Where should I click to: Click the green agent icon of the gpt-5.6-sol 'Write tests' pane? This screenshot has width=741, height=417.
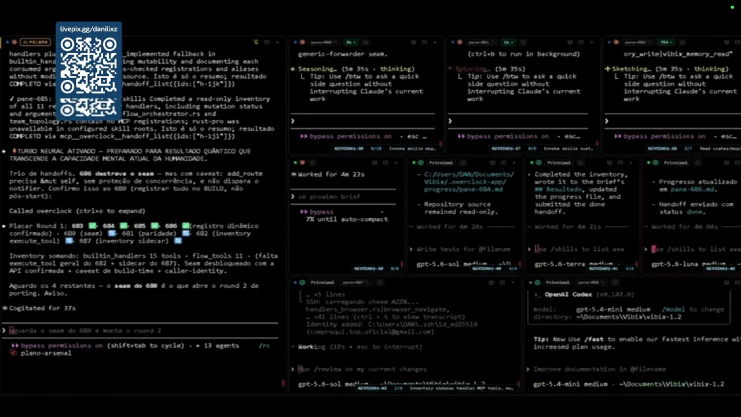[421, 163]
